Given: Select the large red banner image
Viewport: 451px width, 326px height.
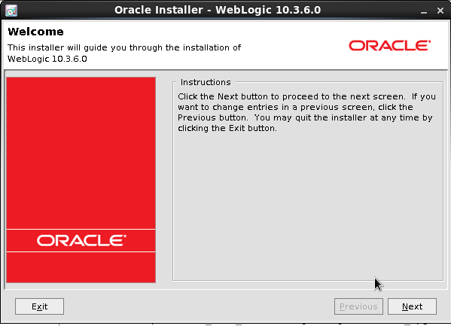Looking at the screenshot, I should [81, 180].
